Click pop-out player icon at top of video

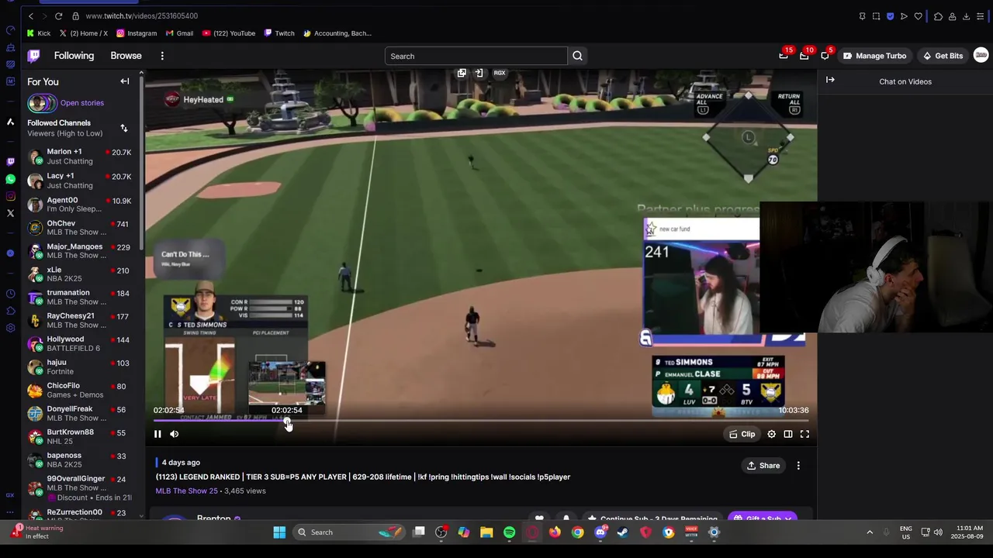pyautogui.click(x=462, y=73)
